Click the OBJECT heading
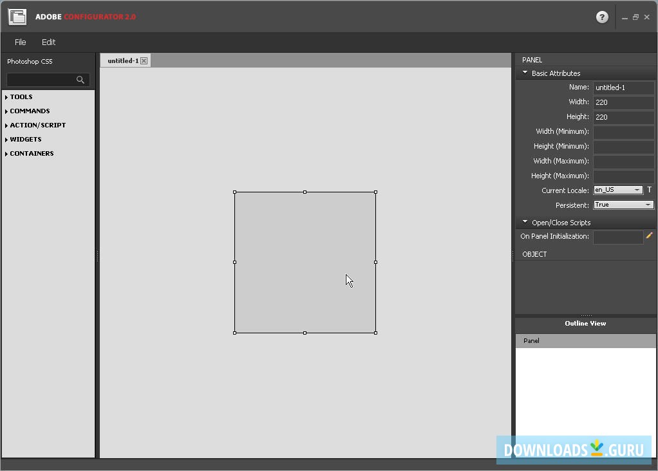The image size is (658, 471). [x=534, y=254]
